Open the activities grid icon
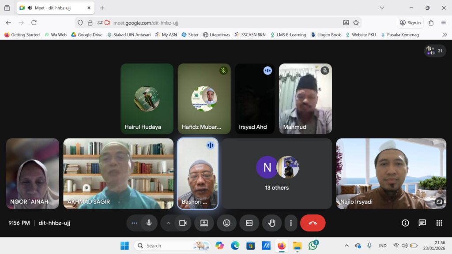The width and height of the screenshot is (452, 254). coord(439,223)
